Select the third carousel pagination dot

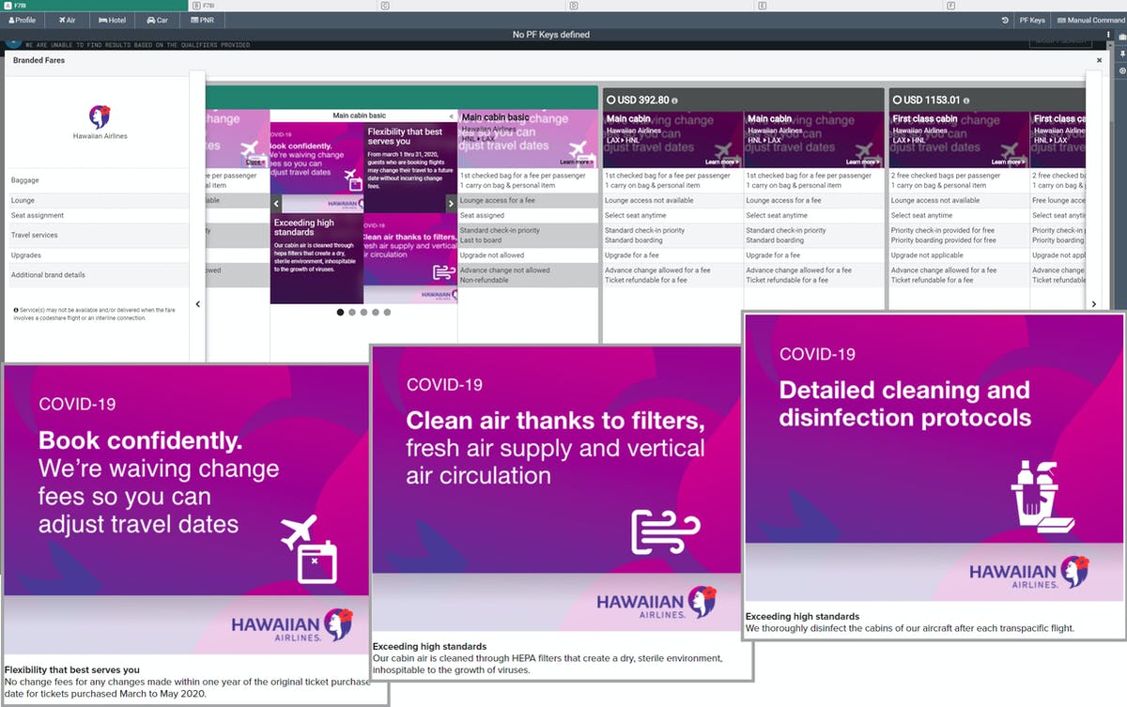(x=363, y=313)
